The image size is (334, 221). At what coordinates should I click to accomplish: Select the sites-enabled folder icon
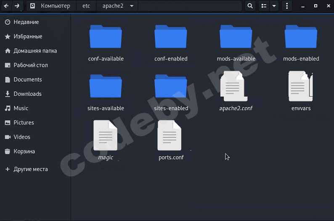[x=171, y=86]
